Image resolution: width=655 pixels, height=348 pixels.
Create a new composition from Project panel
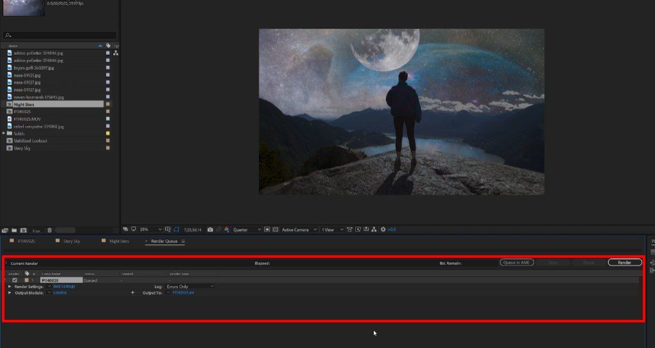(24, 230)
